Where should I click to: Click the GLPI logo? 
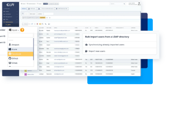pos(10,5)
